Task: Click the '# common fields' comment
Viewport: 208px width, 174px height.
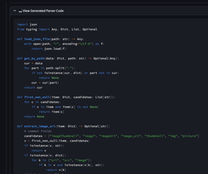Action: pyautogui.click(x=38, y=131)
